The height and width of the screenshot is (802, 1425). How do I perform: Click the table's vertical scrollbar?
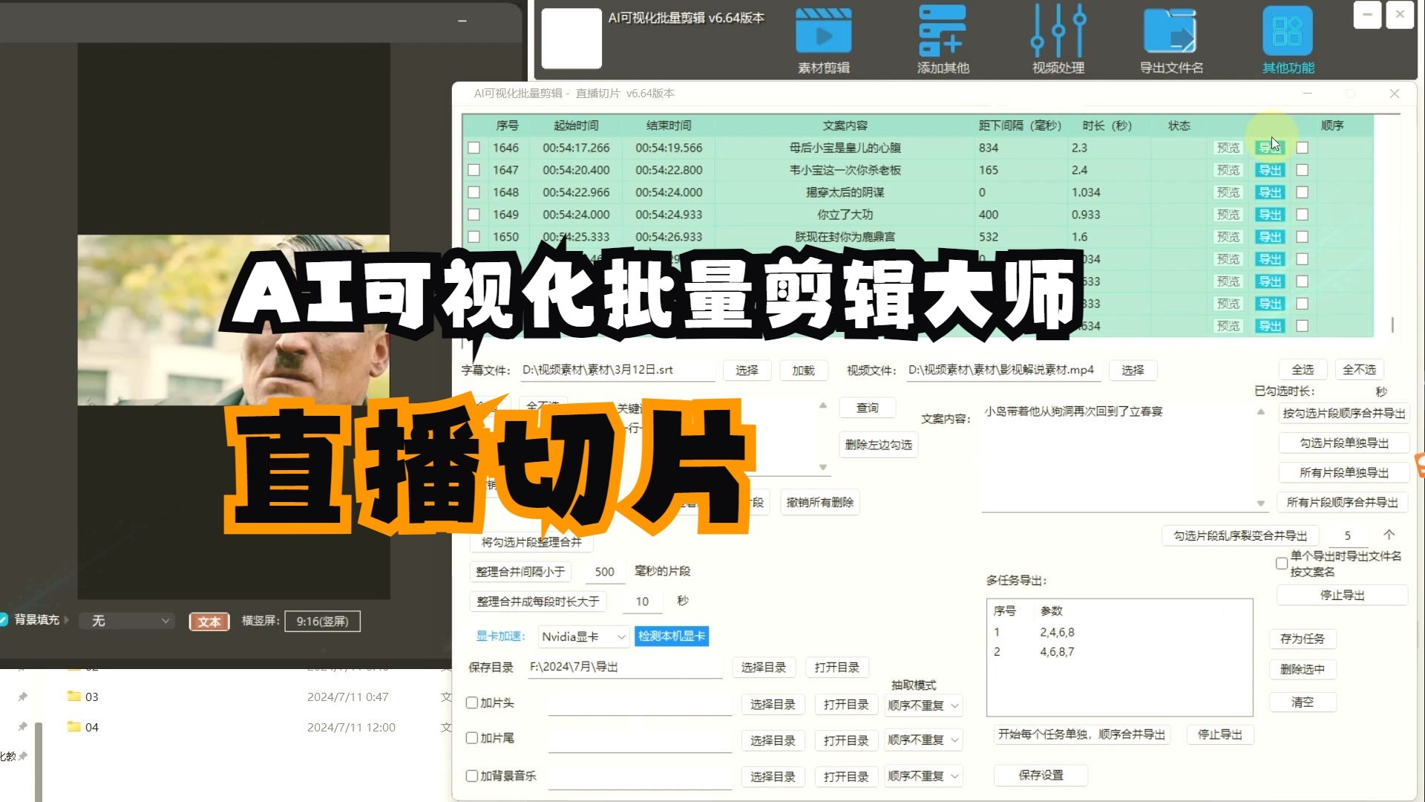pyautogui.click(x=1392, y=325)
